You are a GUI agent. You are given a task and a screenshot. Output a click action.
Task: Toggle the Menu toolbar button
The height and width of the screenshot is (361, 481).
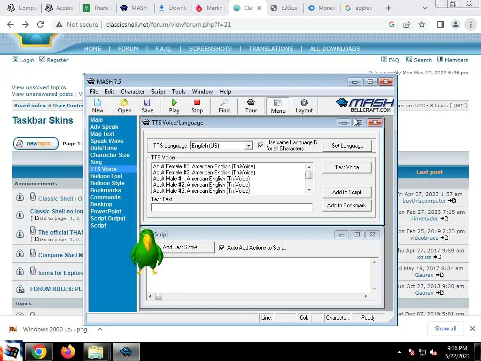(x=278, y=106)
